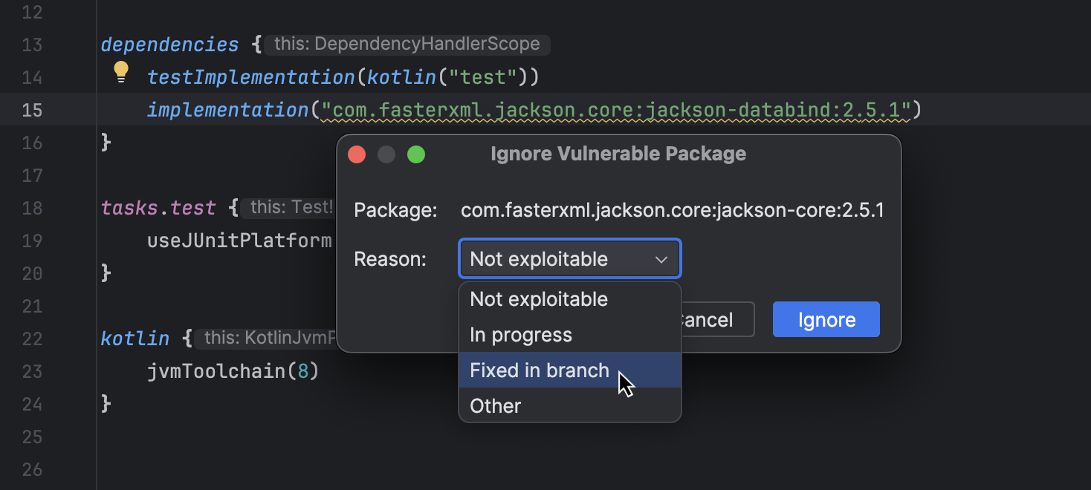Click the Ignore button
The height and width of the screenshot is (490, 1091).
[x=826, y=319]
